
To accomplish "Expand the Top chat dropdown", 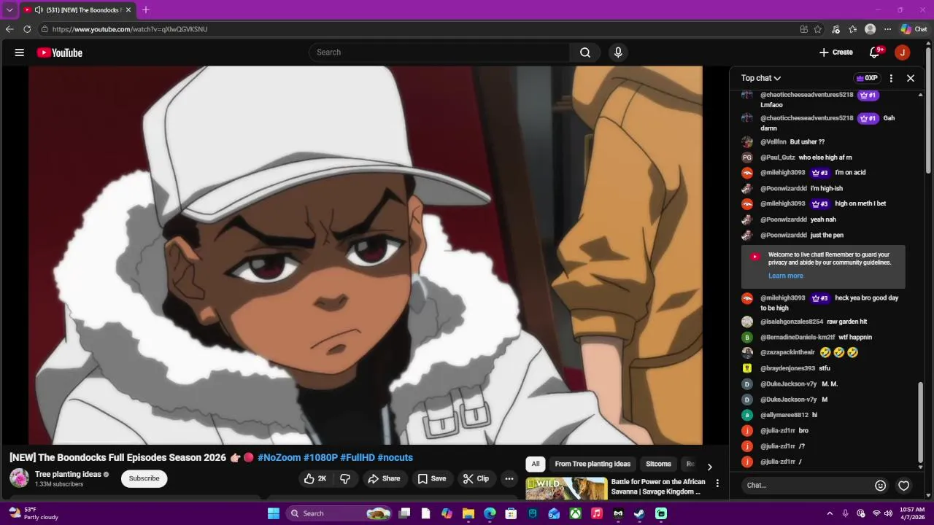I will (x=761, y=78).
